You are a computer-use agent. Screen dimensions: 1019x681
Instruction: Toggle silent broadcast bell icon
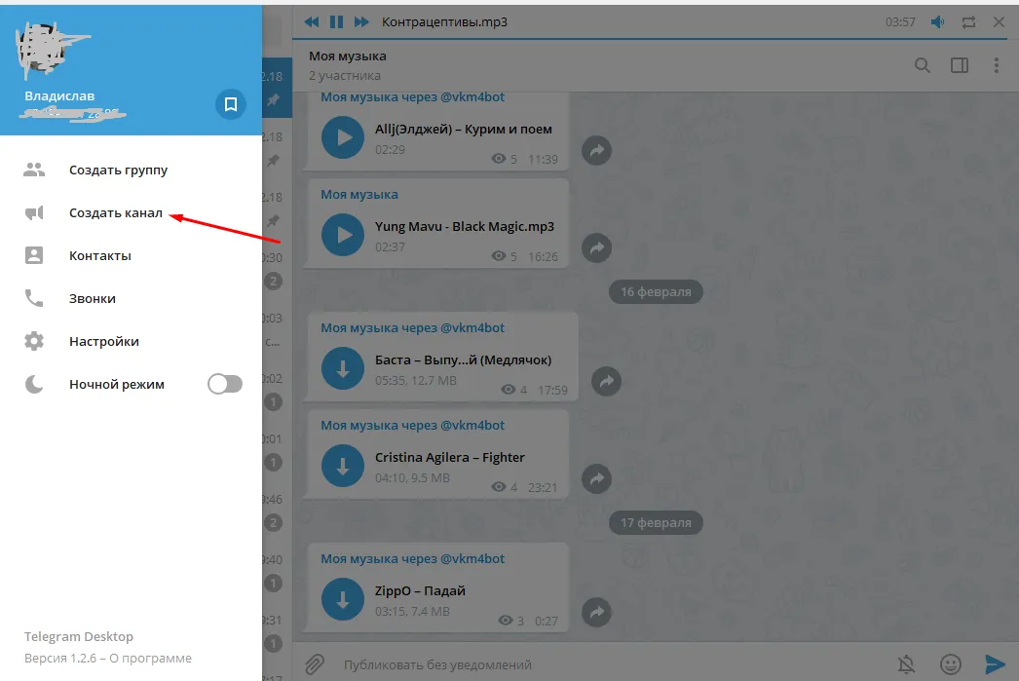907,664
